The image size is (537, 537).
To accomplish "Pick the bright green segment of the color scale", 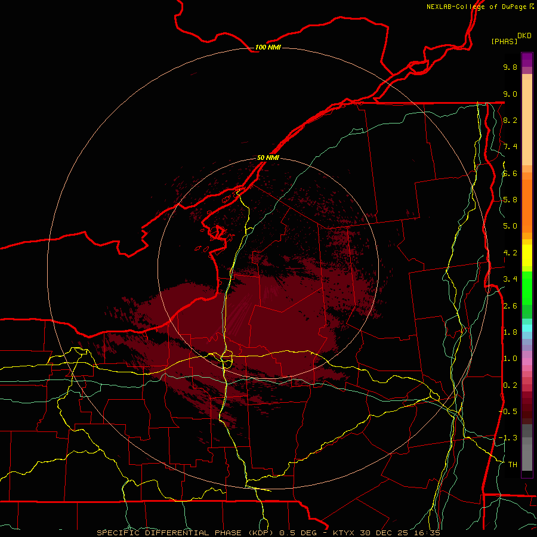I will [527, 288].
